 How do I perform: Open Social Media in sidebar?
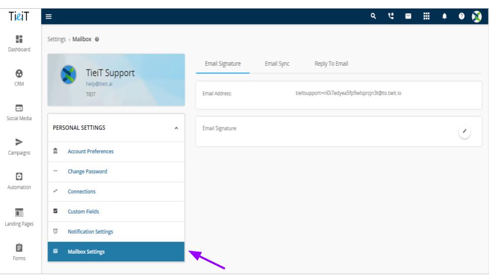[19, 112]
